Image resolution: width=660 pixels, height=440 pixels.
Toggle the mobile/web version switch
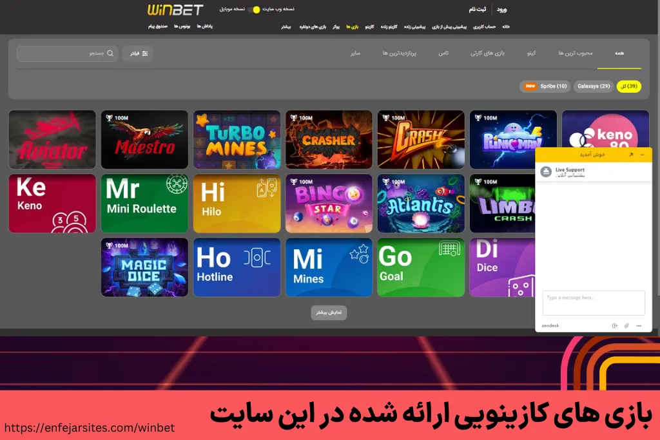coord(254,10)
